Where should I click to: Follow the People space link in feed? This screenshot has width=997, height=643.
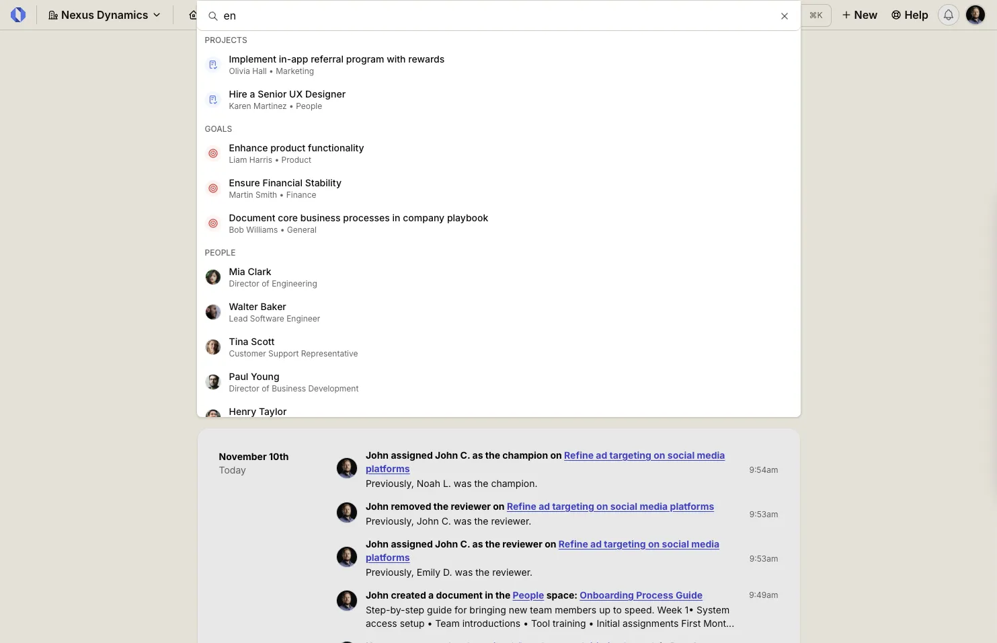pyautogui.click(x=528, y=595)
